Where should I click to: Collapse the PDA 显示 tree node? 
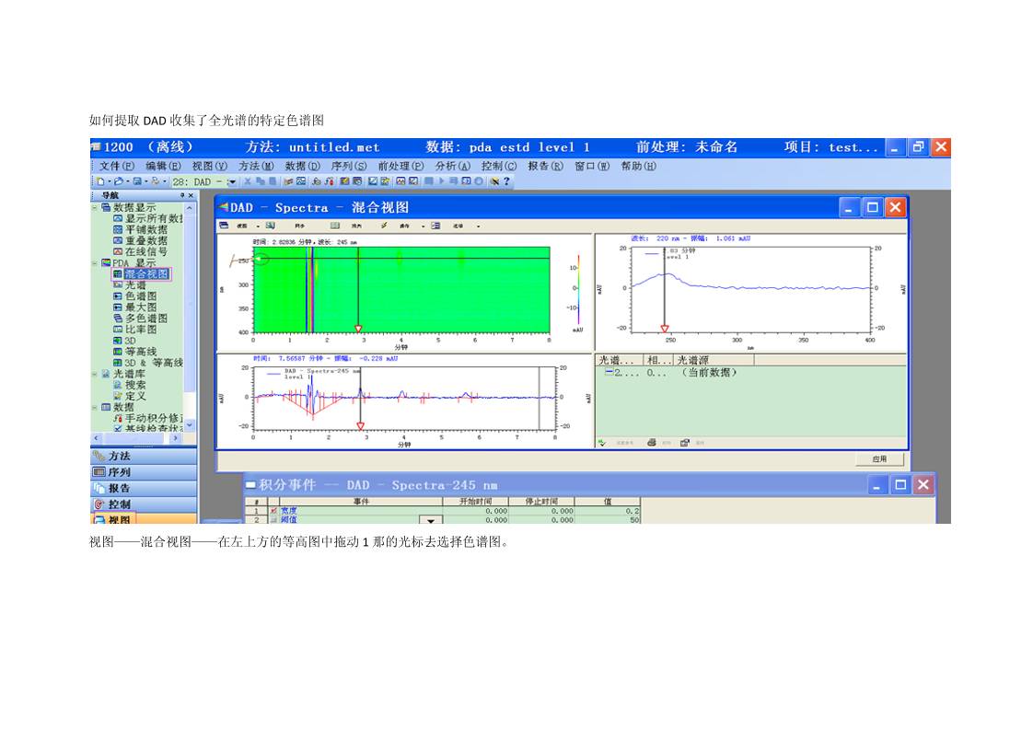(x=95, y=263)
